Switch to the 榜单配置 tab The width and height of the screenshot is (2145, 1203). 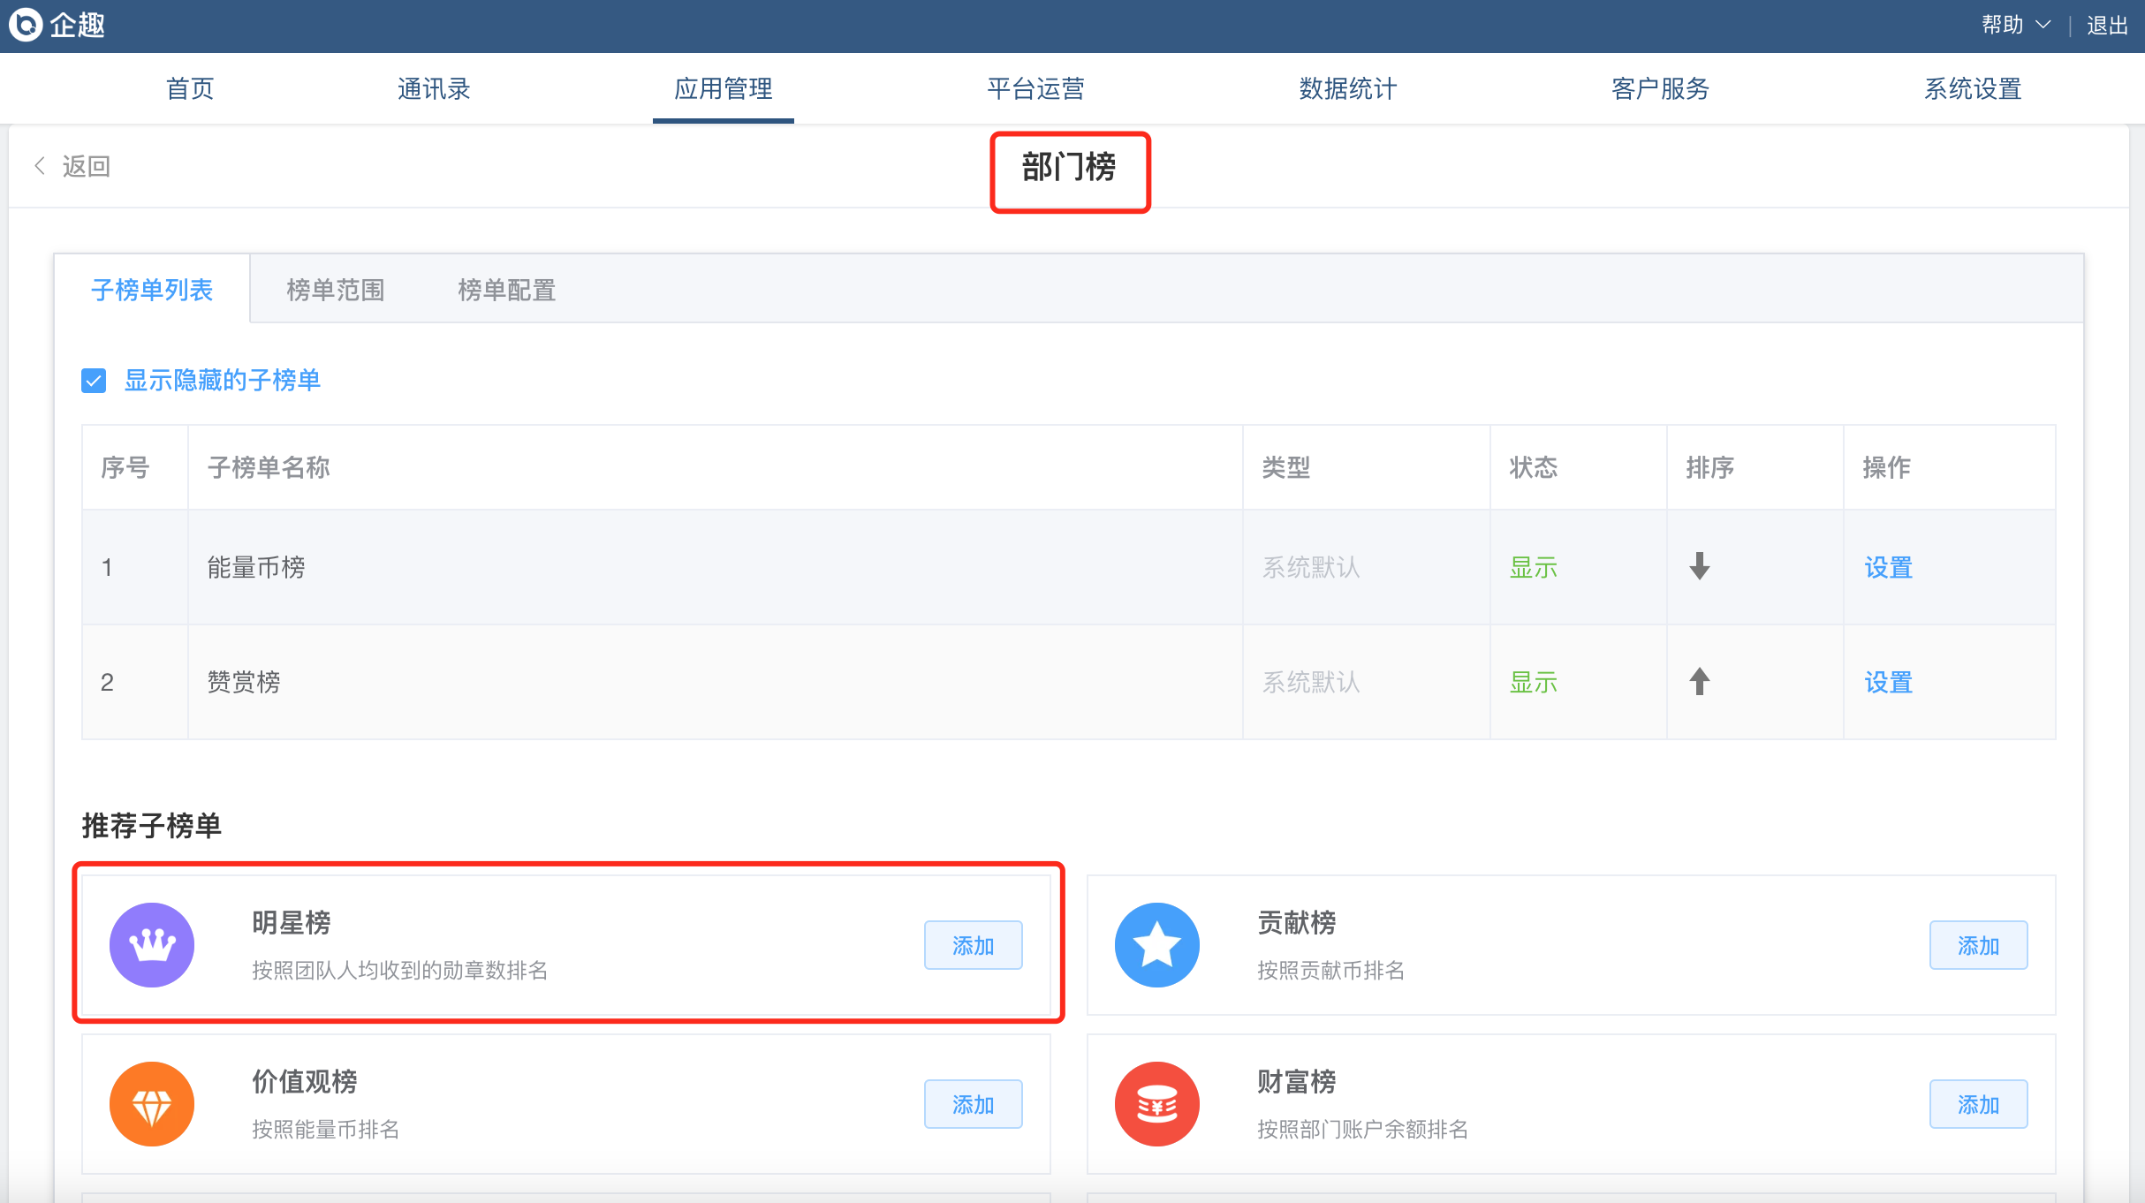[x=506, y=290]
